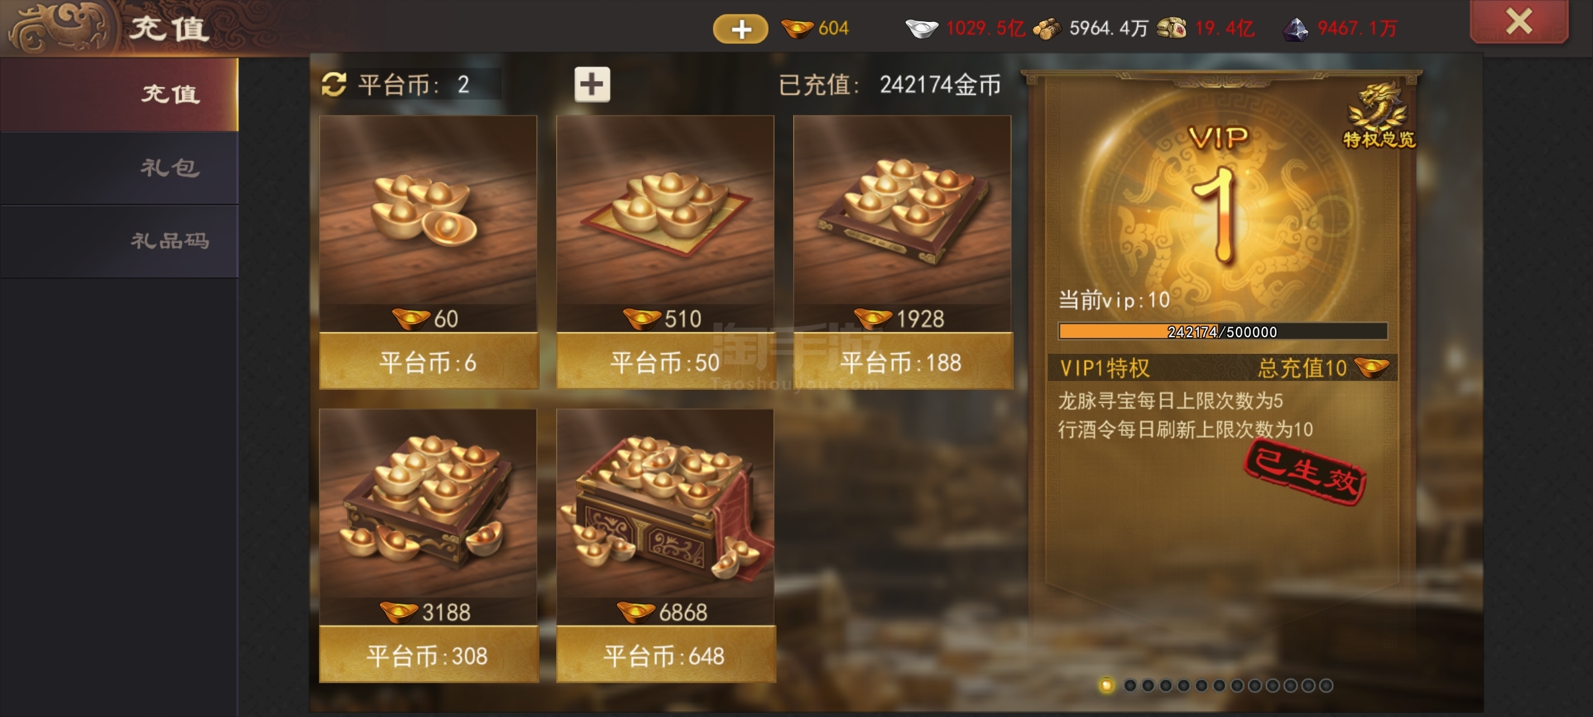Click the dice token resource icon

tap(1172, 29)
